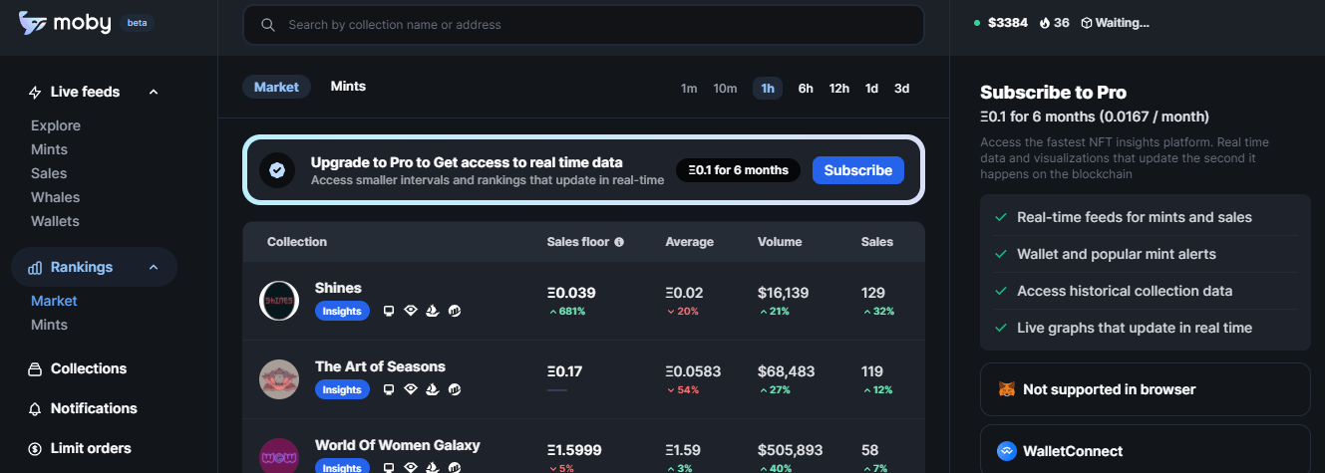Sort by the Average column header
The height and width of the screenshot is (473, 1325).
(690, 242)
